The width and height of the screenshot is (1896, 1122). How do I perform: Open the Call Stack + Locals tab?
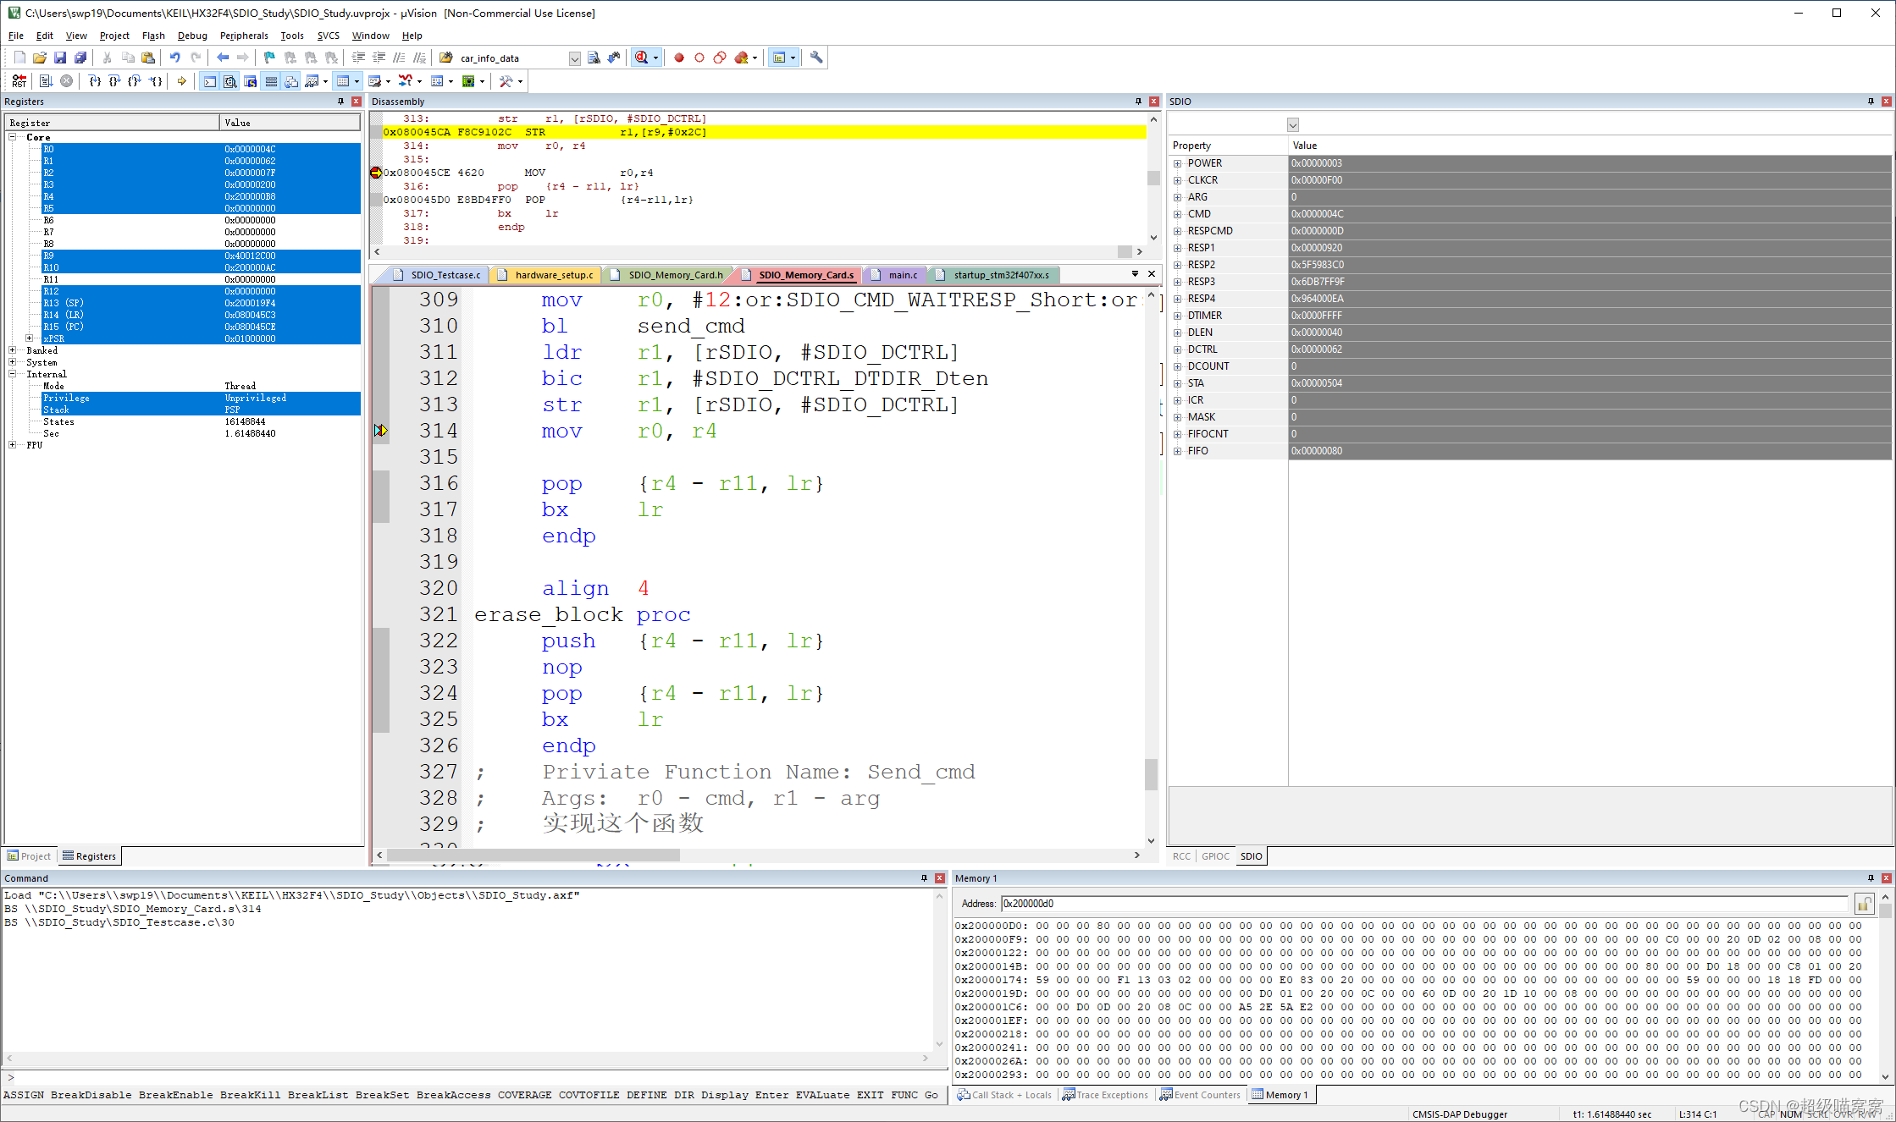coord(1004,1095)
